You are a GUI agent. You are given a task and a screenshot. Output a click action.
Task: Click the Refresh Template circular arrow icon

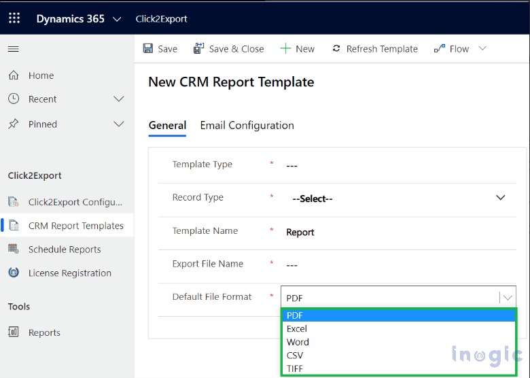(x=336, y=48)
